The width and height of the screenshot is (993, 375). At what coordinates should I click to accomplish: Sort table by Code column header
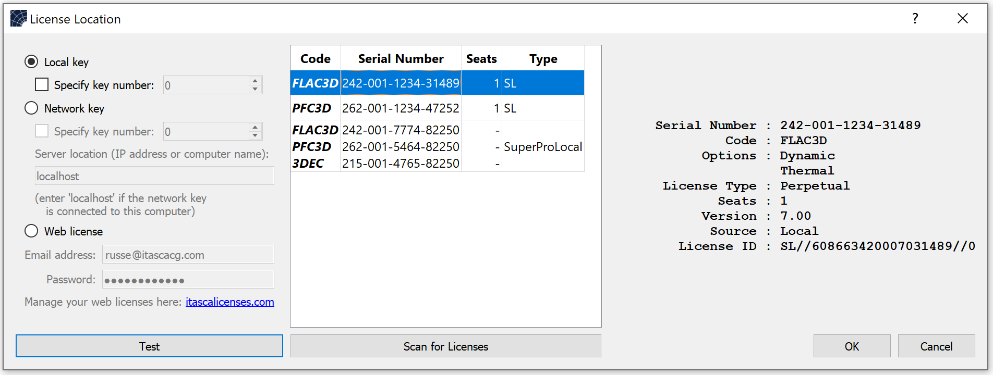tap(315, 59)
